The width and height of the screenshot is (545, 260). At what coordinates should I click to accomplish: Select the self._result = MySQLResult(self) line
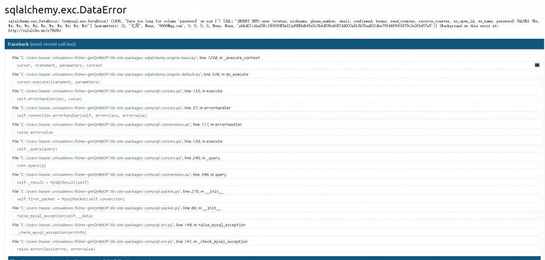52,182
